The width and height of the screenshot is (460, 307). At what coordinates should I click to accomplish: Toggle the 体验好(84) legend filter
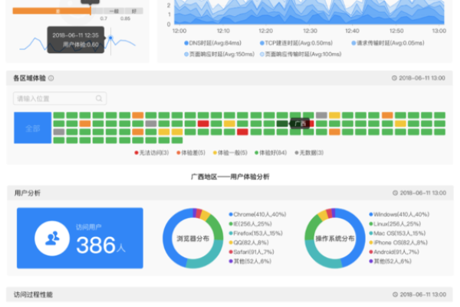(271, 153)
